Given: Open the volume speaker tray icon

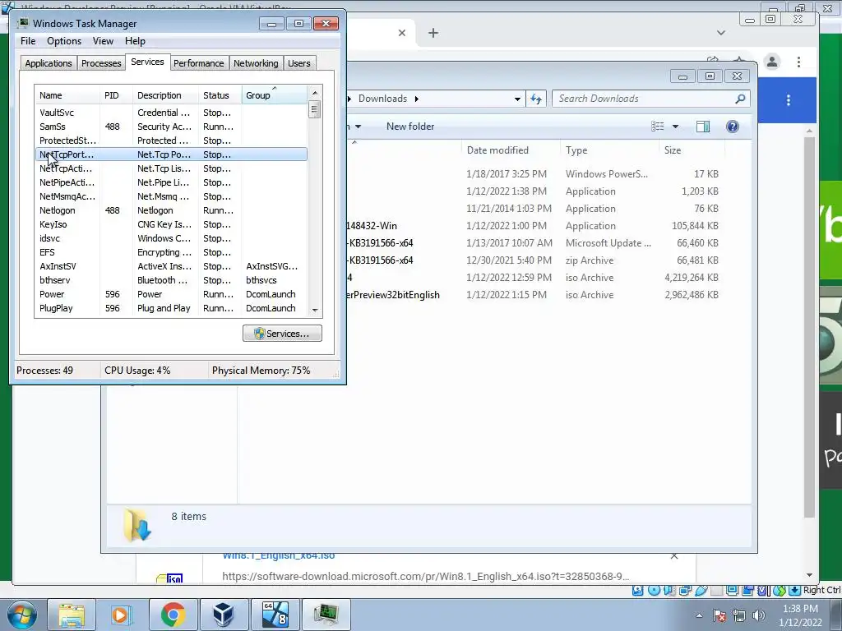Looking at the screenshot, I should pyautogui.click(x=759, y=615).
